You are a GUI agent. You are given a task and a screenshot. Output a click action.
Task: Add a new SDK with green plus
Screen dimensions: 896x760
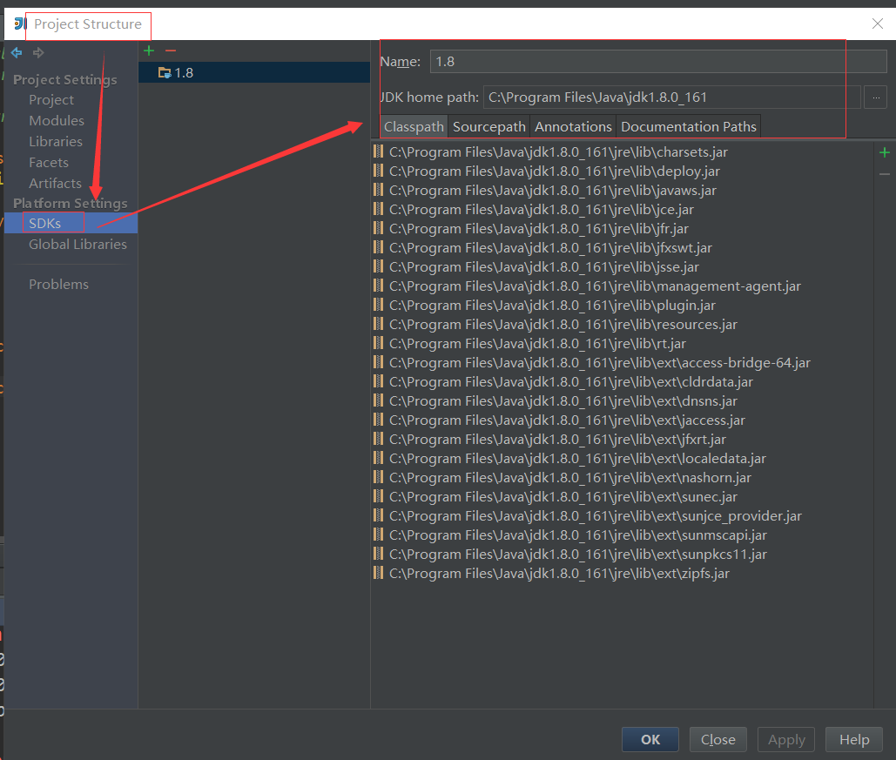[149, 50]
